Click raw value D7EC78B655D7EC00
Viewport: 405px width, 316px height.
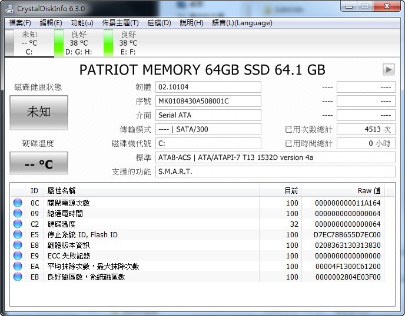point(347,234)
